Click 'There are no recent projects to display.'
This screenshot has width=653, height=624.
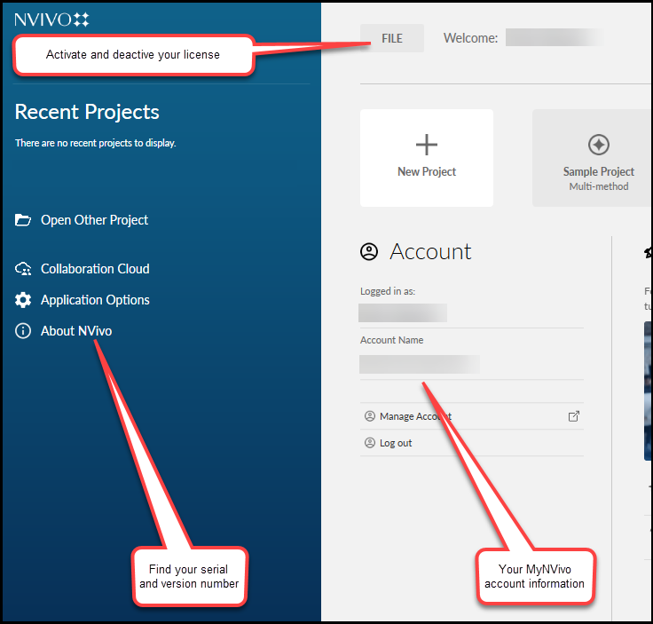tap(95, 143)
